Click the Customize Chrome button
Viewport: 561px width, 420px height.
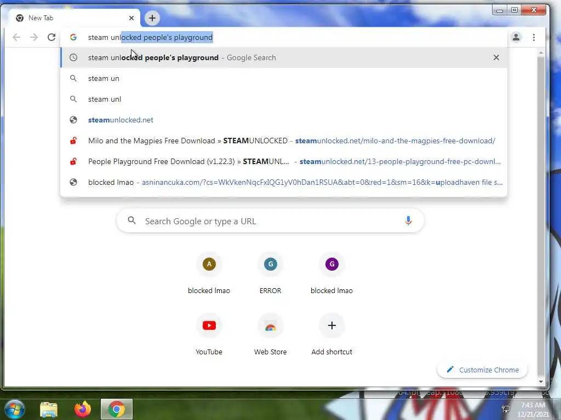[x=482, y=370]
